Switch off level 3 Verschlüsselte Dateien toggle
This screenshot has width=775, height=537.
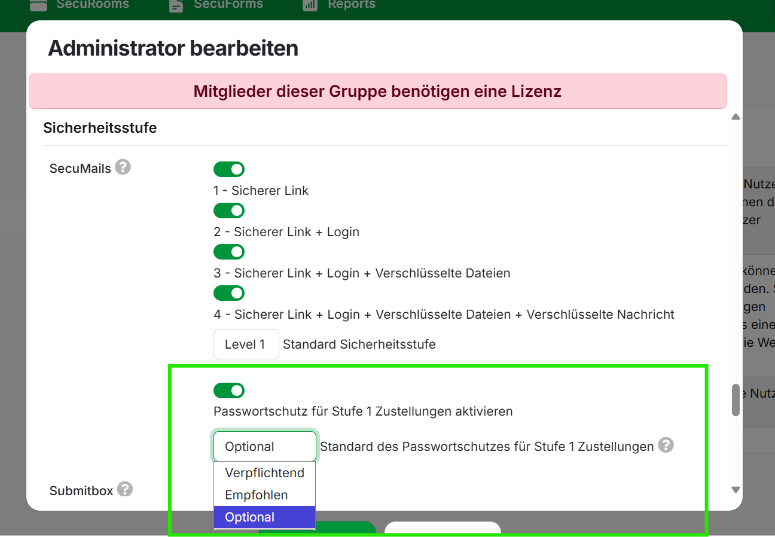pyautogui.click(x=229, y=252)
